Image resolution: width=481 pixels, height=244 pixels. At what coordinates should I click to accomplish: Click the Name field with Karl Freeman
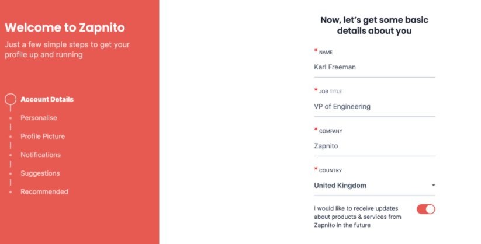click(x=374, y=67)
